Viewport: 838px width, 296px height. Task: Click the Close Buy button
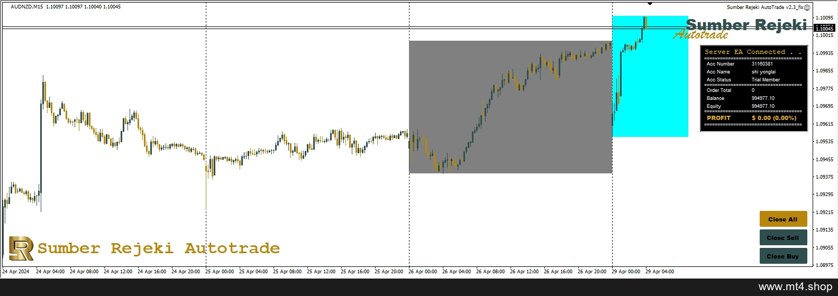(x=783, y=256)
